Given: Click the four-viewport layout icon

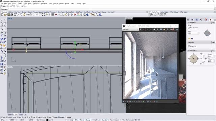Looking at the screenshot, I should click(x=53, y=15).
